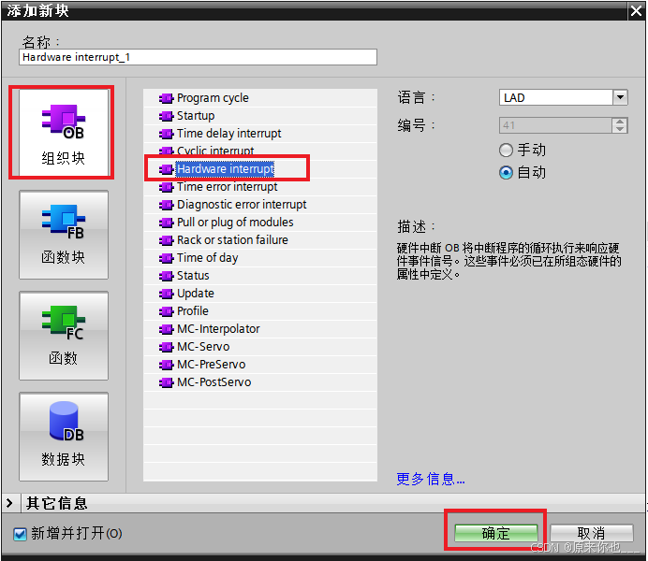
Task: Choose the Program cycle block type
Action: (213, 98)
